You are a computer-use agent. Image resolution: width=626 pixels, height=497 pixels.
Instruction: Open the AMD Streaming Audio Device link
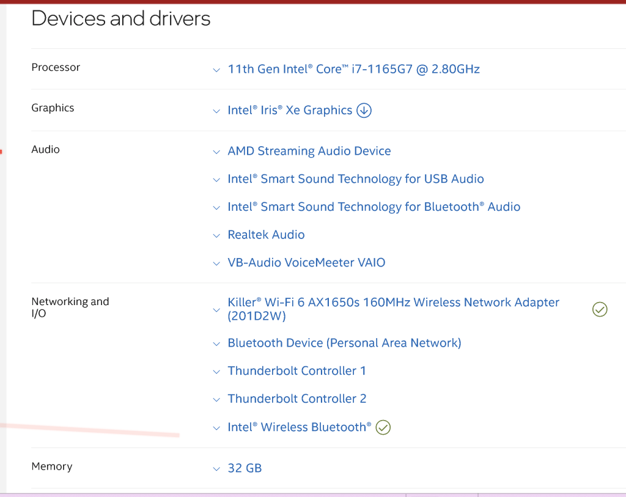coord(309,151)
